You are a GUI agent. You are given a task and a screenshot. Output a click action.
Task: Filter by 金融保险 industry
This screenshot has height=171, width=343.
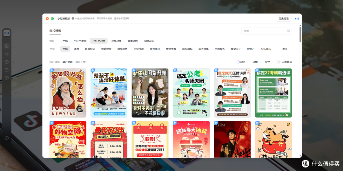tap(106, 49)
